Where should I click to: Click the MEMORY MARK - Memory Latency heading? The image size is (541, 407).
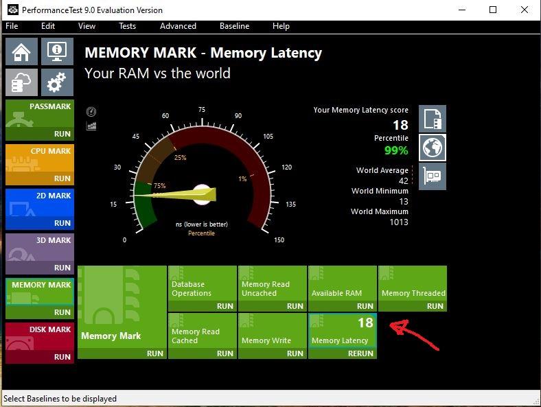(203, 53)
